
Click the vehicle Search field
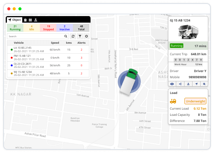[x=36, y=36]
